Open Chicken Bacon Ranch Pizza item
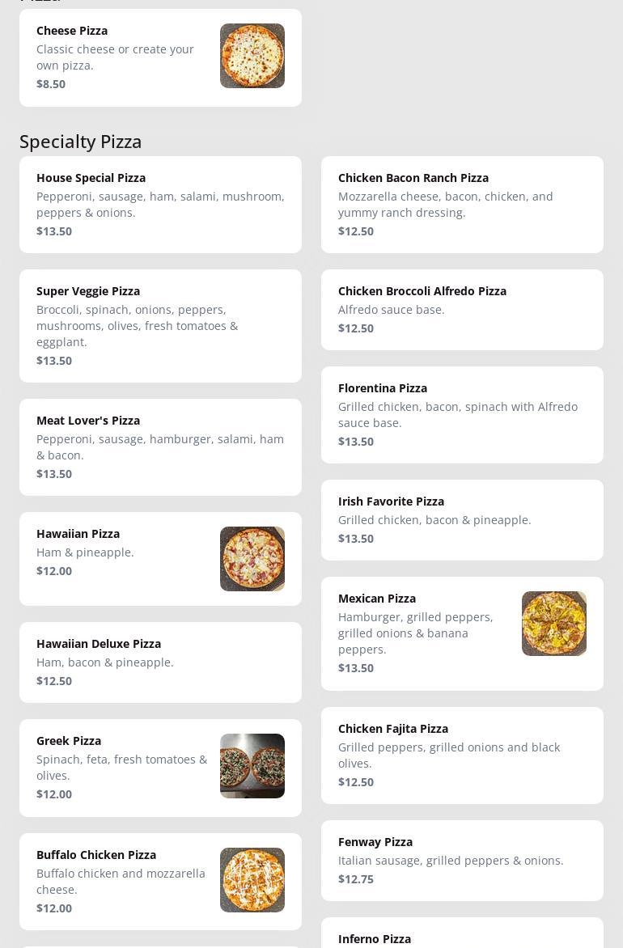 point(462,205)
